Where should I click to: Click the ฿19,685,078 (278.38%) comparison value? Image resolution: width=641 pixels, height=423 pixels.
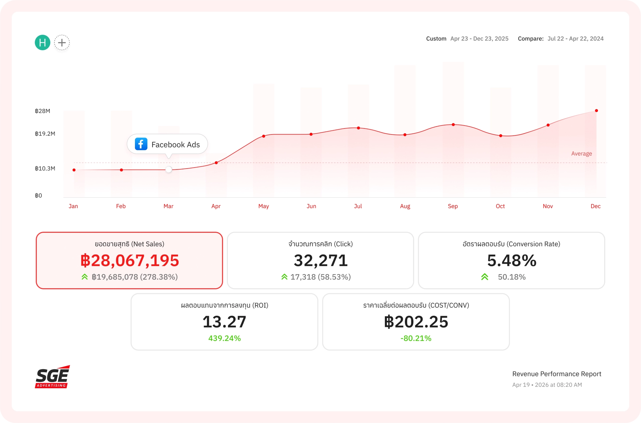(135, 277)
